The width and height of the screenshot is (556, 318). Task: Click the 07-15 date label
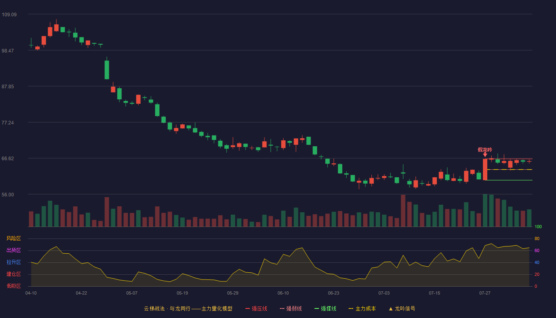(x=434, y=293)
